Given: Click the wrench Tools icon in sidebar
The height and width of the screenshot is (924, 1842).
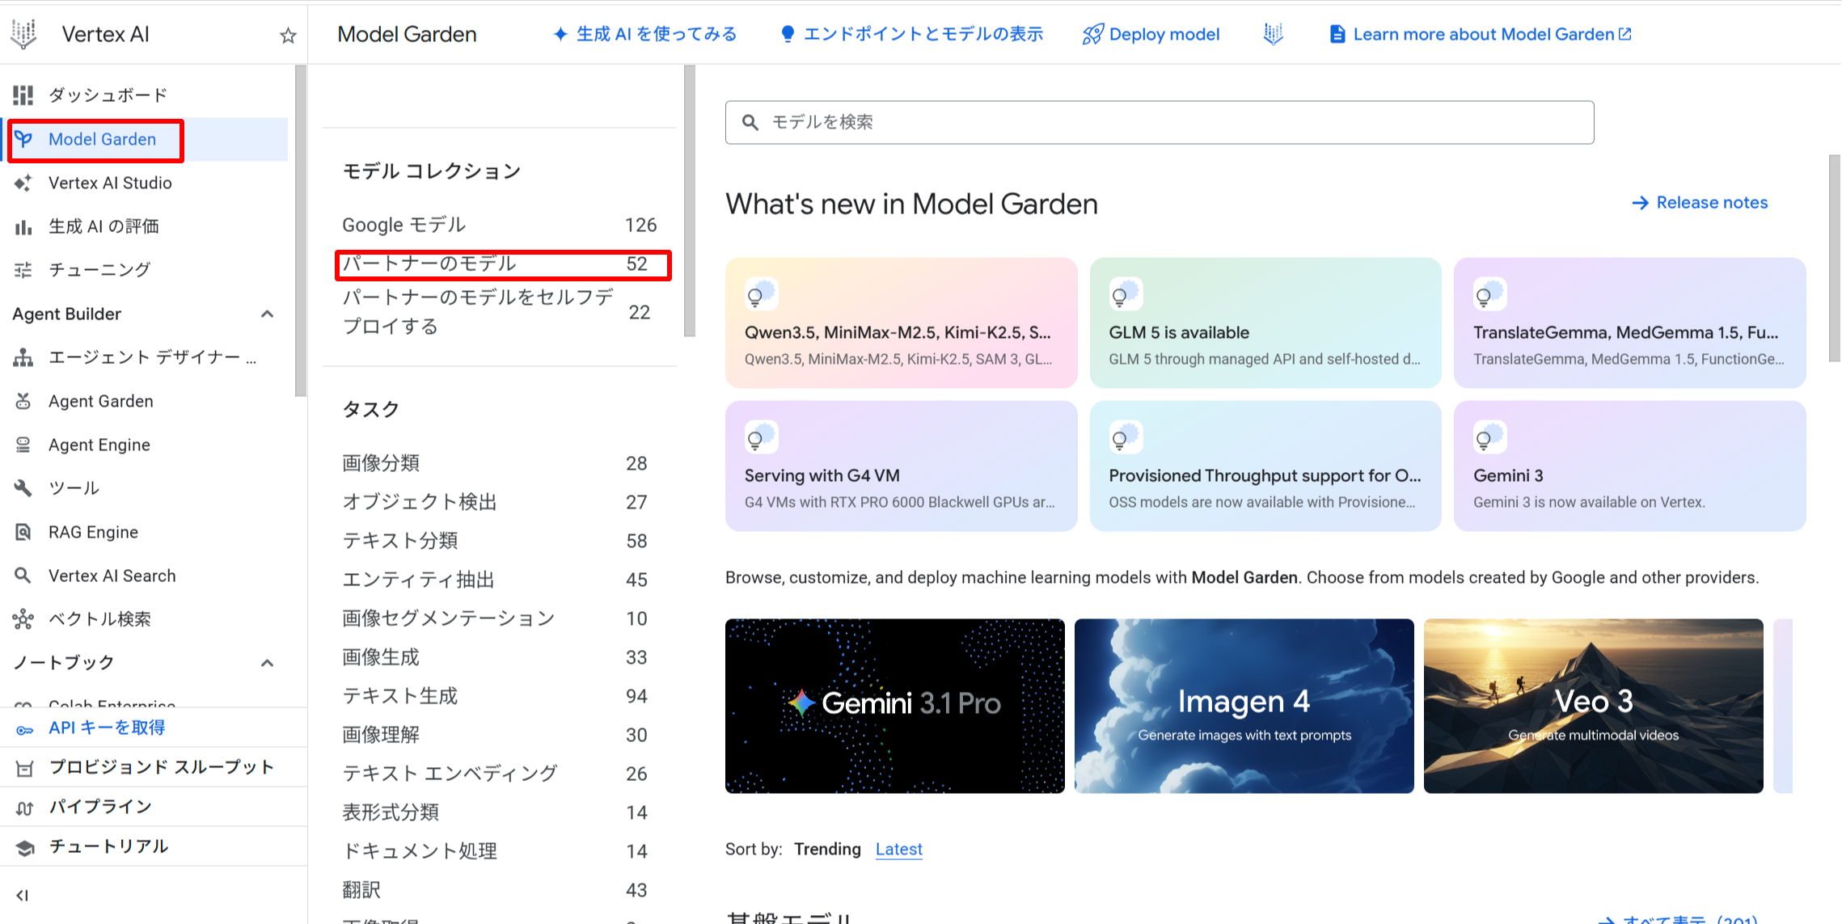Looking at the screenshot, I should pos(23,488).
